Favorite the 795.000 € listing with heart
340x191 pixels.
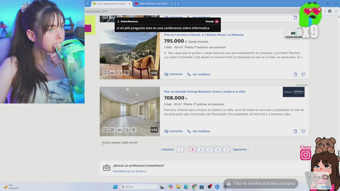coord(303,75)
